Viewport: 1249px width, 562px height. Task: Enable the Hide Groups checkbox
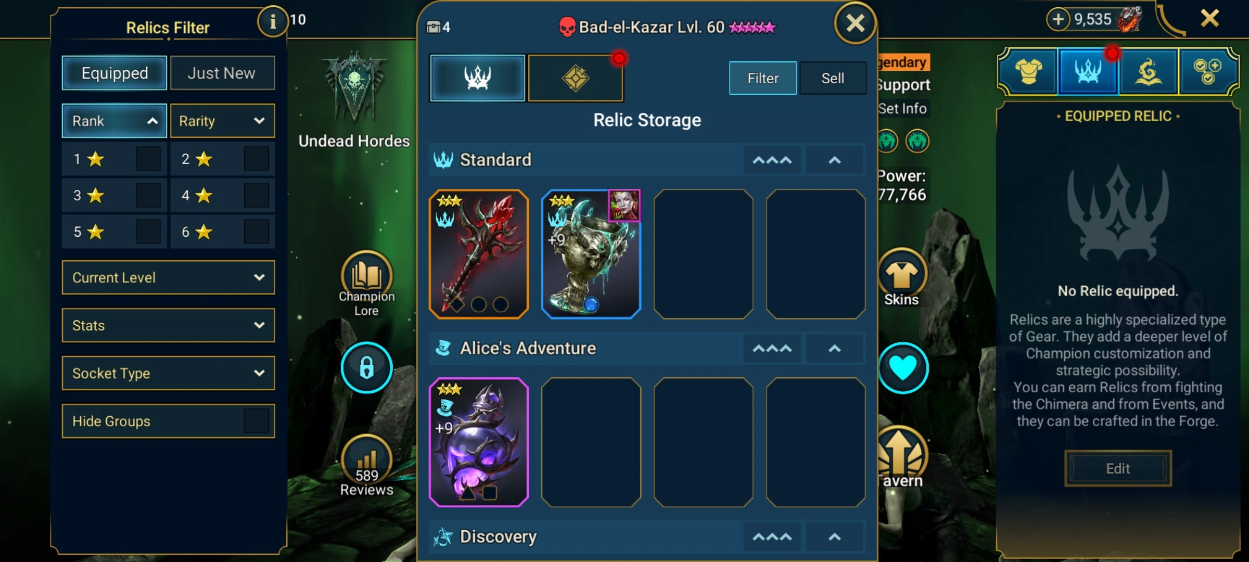tap(256, 421)
